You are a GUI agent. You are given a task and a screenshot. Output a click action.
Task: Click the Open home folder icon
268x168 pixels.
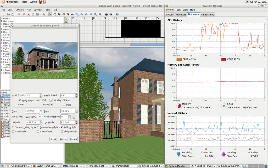[8, 14]
